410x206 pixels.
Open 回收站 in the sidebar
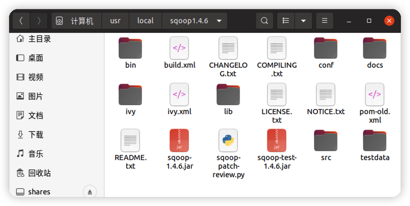pos(57,173)
